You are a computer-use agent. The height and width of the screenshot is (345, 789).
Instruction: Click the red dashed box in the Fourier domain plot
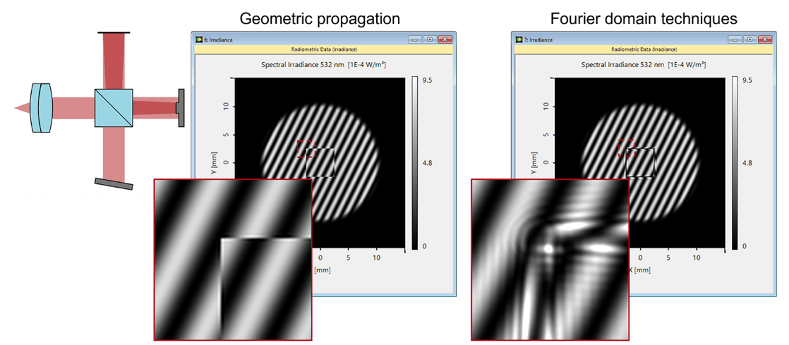pos(626,148)
